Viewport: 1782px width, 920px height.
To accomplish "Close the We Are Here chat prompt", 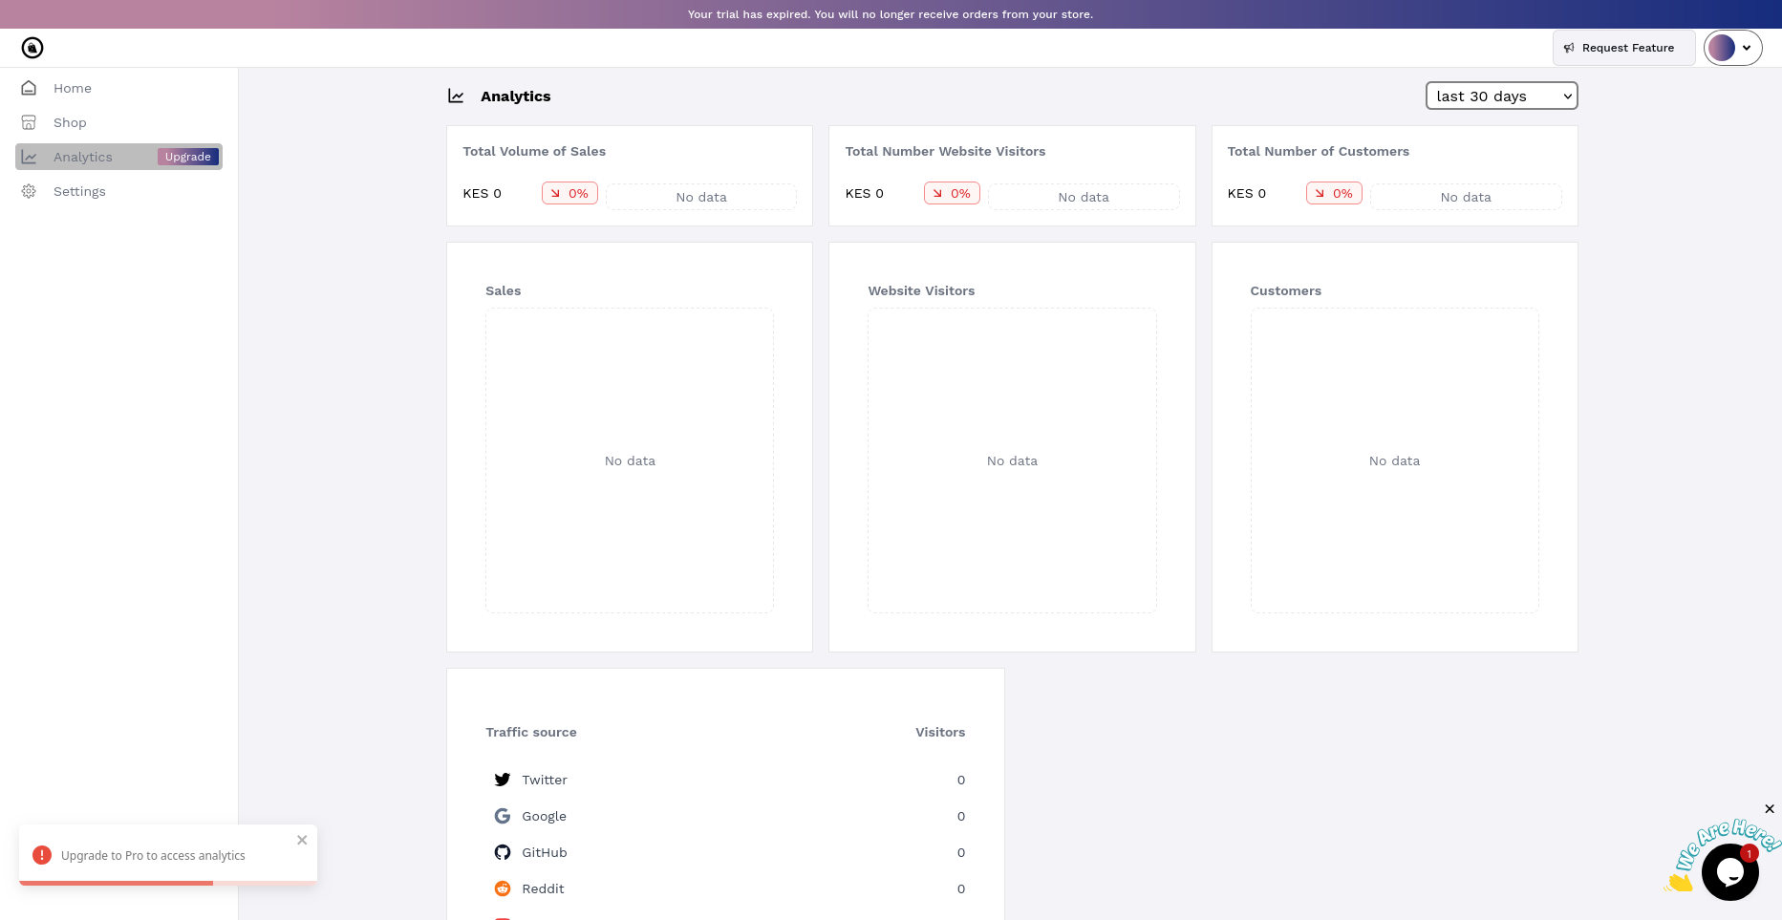I will (x=1770, y=808).
